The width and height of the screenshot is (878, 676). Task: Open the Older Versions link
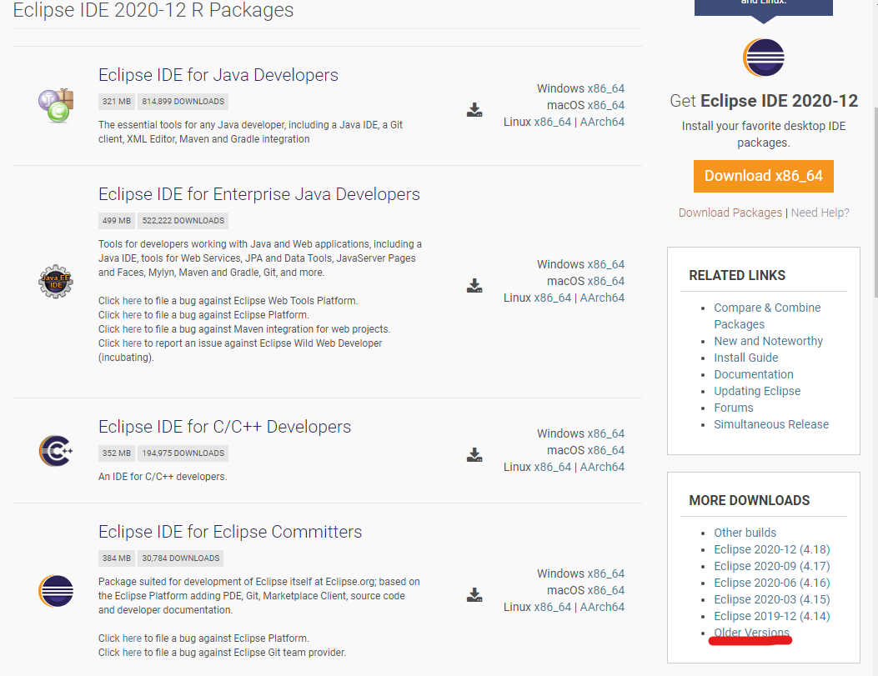click(751, 633)
